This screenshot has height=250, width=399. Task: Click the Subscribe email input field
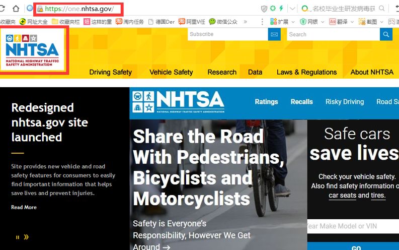pyautogui.click(x=228, y=34)
